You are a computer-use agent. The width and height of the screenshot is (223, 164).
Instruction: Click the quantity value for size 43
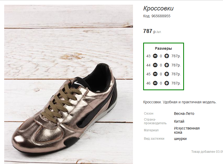[161, 56]
